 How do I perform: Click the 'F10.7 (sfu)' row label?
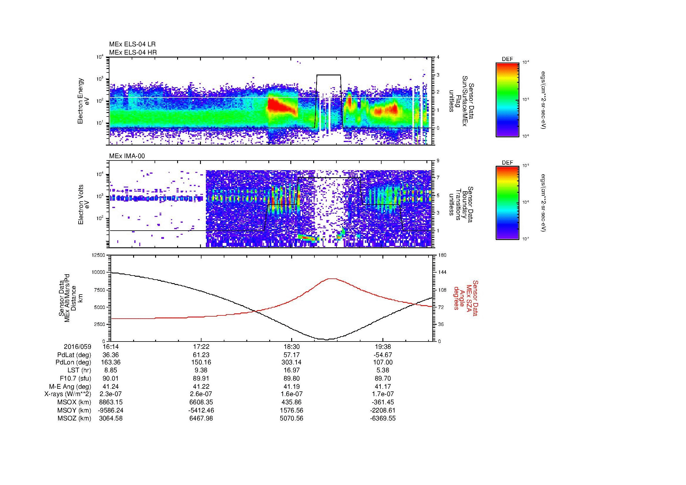(x=75, y=378)
